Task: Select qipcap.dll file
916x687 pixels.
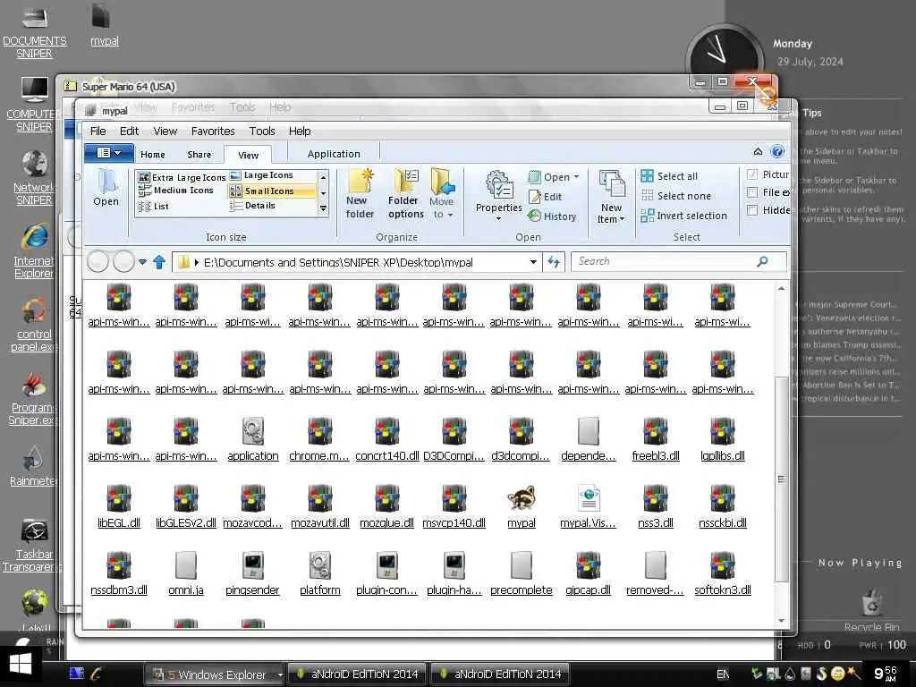Action: (x=589, y=573)
